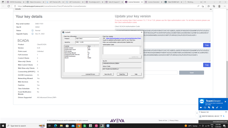Open the softwaresupport.aveva.com link in dialog

(x=123, y=38)
